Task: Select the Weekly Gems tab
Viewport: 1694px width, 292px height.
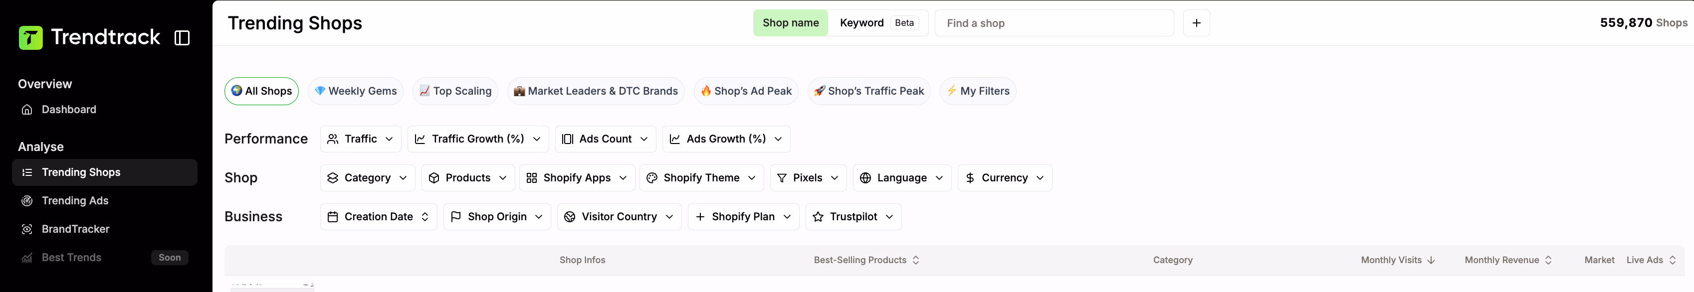Action: click(x=355, y=91)
